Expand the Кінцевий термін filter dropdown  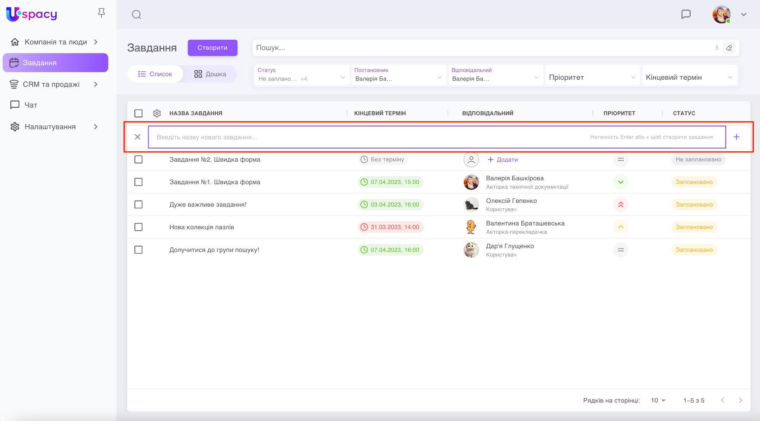[689, 77]
